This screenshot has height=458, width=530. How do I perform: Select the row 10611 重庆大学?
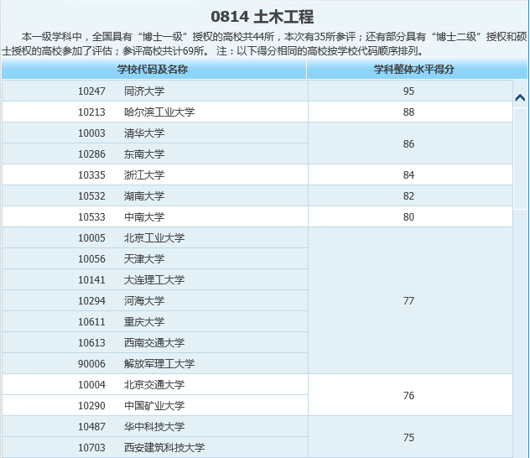point(155,321)
